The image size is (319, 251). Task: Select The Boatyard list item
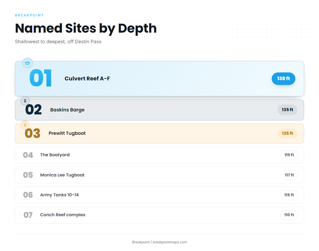159,155
